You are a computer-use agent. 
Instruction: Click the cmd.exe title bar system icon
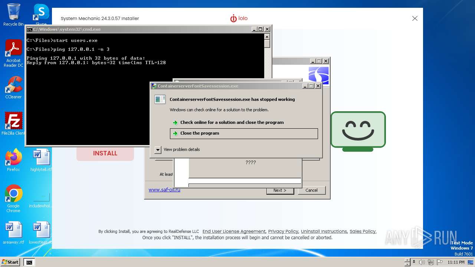click(x=29, y=29)
